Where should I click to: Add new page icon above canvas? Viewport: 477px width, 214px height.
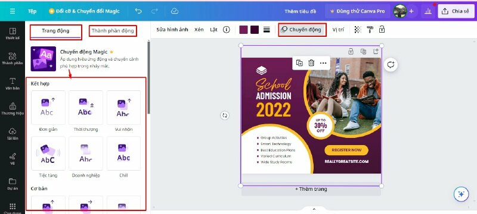click(x=376, y=51)
